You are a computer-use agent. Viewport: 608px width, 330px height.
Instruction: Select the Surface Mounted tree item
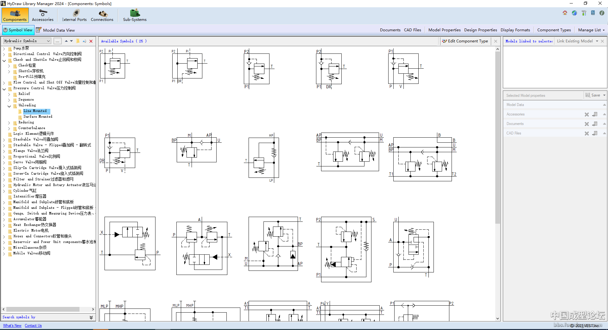[x=38, y=117]
